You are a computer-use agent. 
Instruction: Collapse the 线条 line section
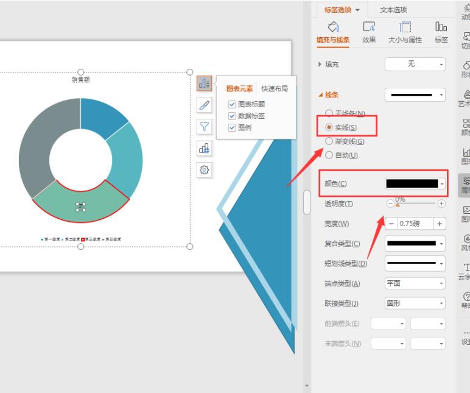coord(320,95)
